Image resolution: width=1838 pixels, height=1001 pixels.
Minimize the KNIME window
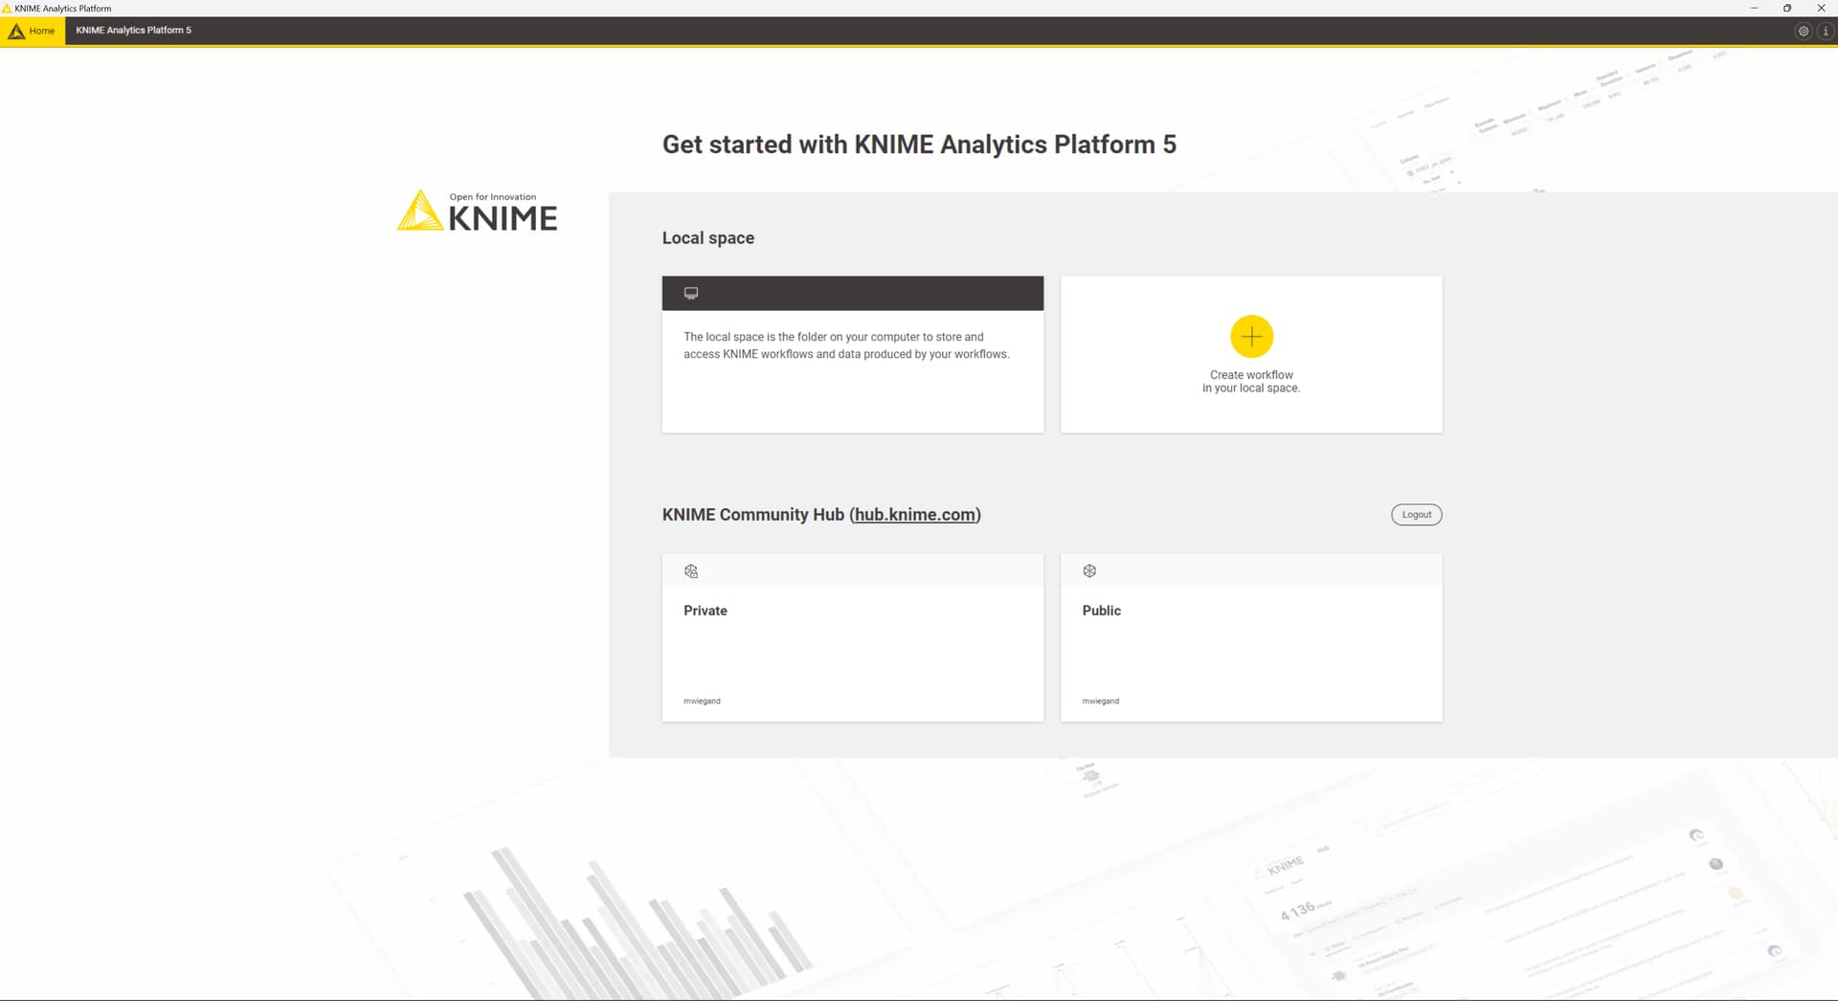coord(1754,8)
